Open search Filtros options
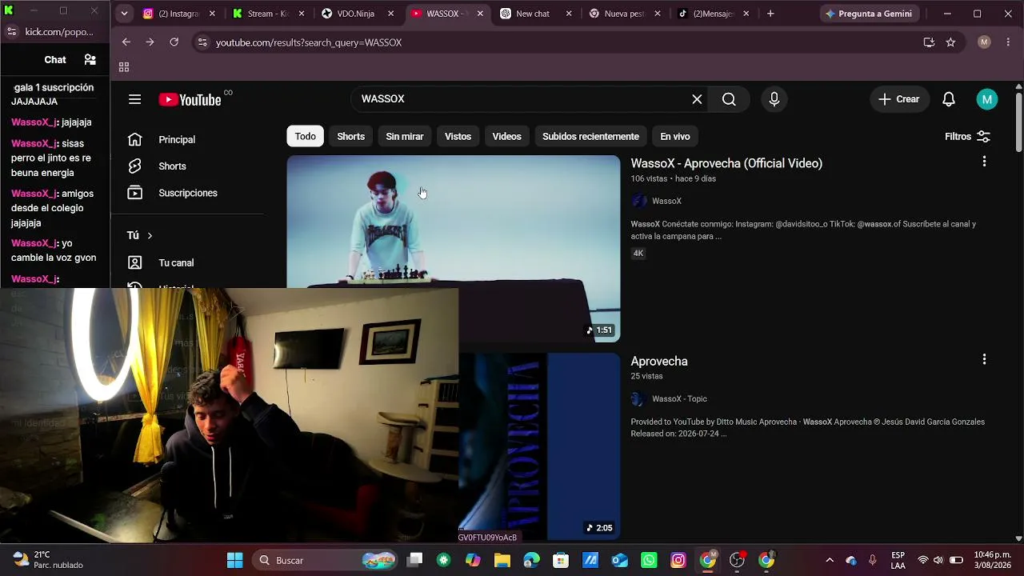The image size is (1024, 576). pos(968,137)
